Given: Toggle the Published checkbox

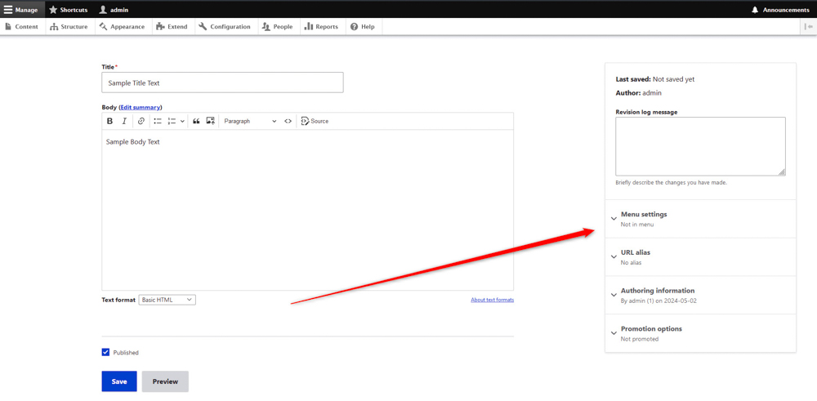Looking at the screenshot, I should coord(105,353).
